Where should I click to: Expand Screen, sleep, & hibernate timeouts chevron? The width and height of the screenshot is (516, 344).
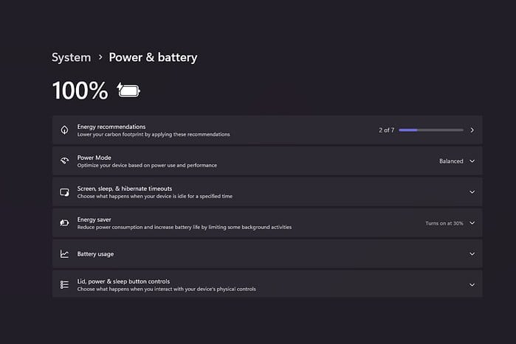tap(472, 192)
